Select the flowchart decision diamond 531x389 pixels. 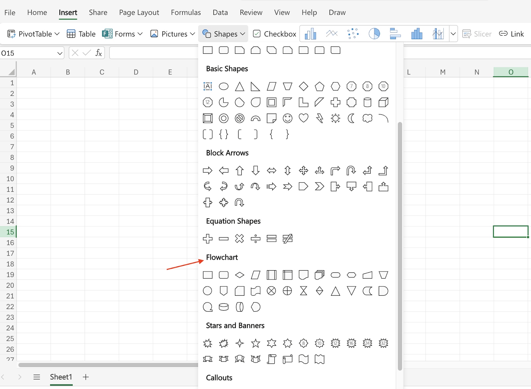(x=240, y=275)
